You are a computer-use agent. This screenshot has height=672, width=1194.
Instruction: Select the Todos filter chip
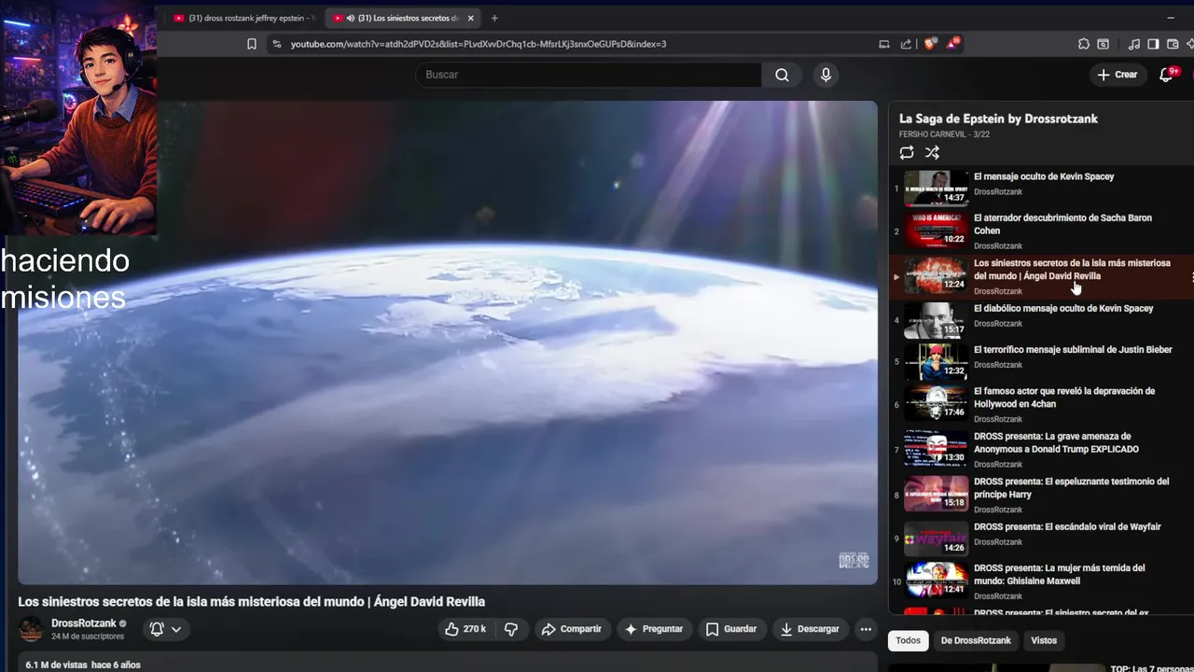point(908,640)
